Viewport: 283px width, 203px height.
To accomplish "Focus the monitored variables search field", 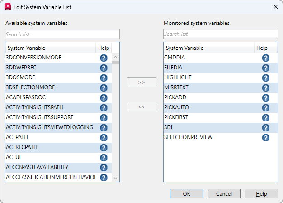I will click(221, 34).
